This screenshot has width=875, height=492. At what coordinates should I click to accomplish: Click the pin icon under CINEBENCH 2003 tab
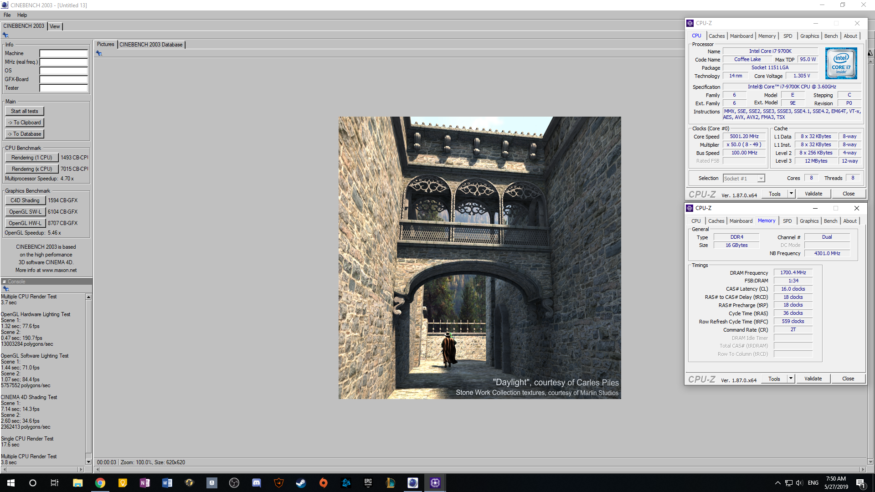point(5,35)
